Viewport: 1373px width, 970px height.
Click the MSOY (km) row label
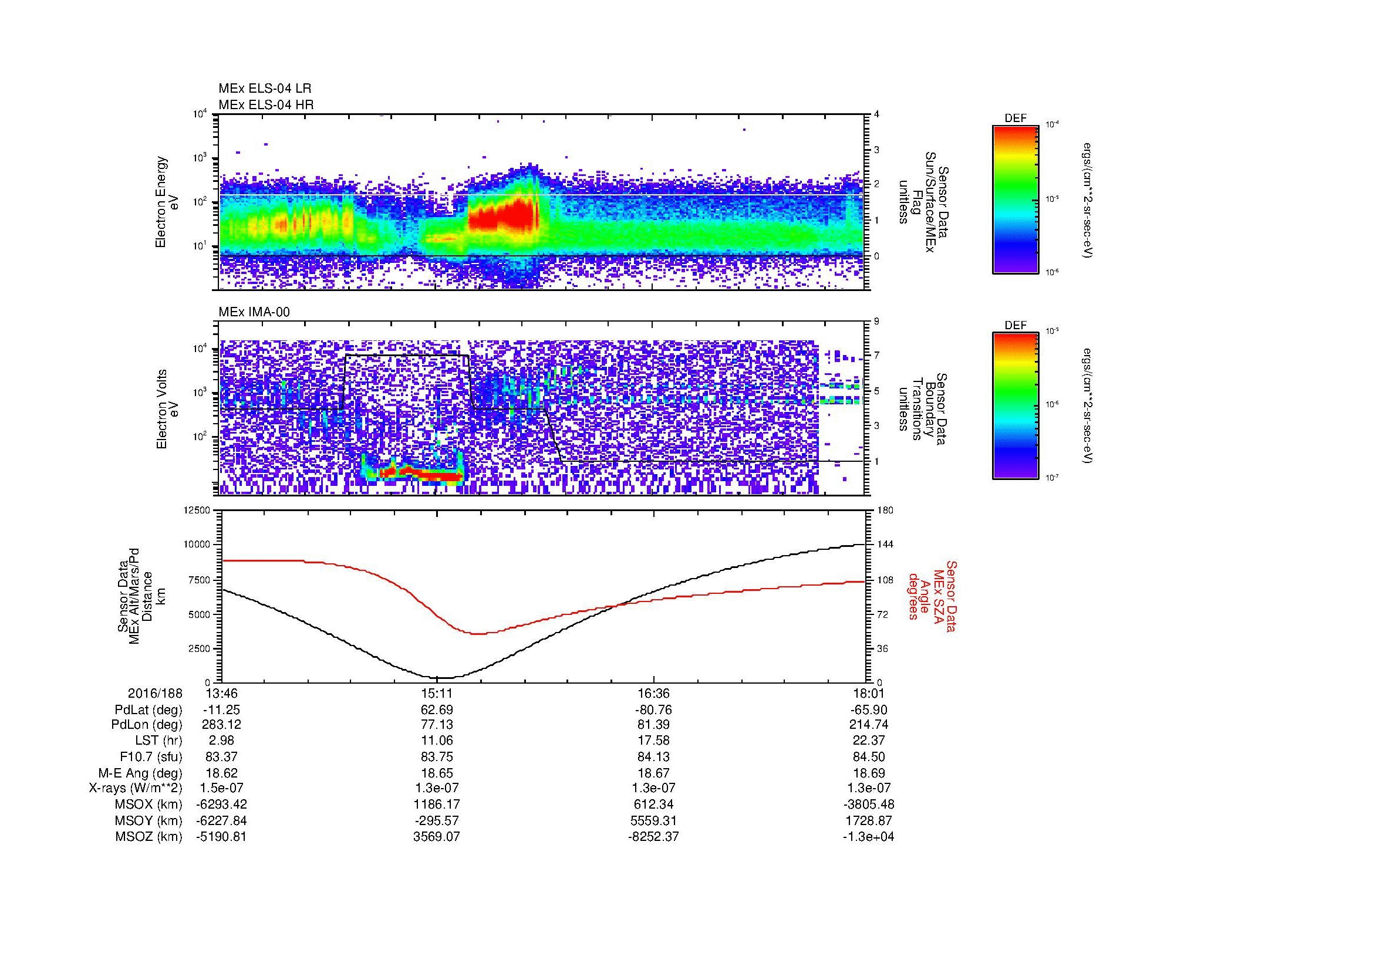(x=149, y=820)
